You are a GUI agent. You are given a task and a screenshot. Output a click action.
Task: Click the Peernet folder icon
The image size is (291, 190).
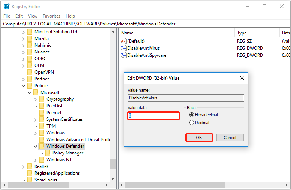point(42,113)
